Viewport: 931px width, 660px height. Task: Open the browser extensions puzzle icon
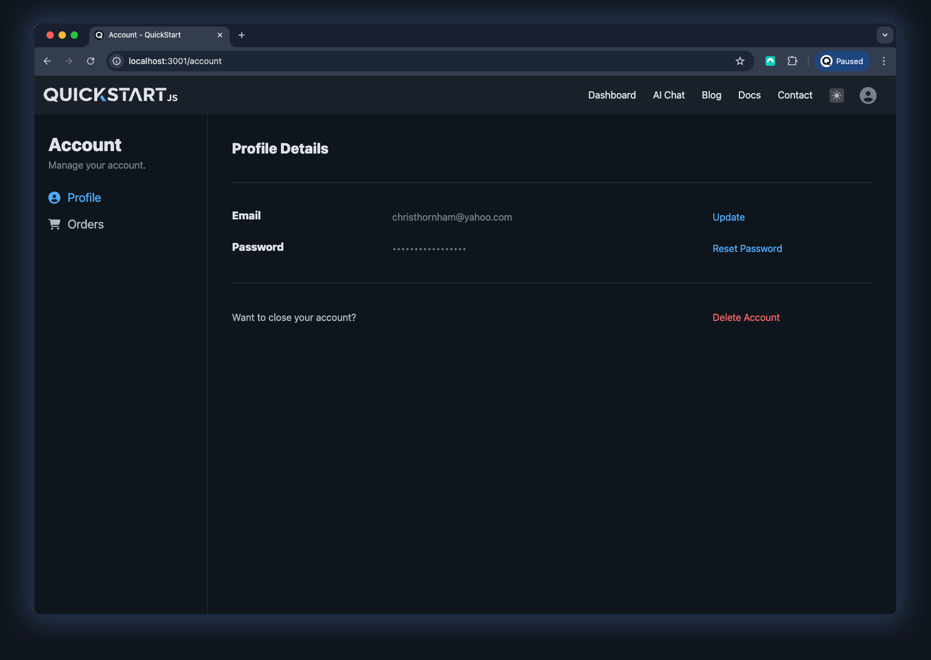(792, 61)
